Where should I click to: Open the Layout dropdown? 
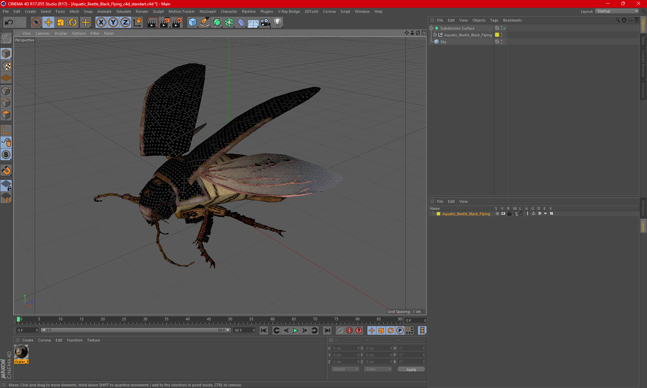[x=617, y=11]
